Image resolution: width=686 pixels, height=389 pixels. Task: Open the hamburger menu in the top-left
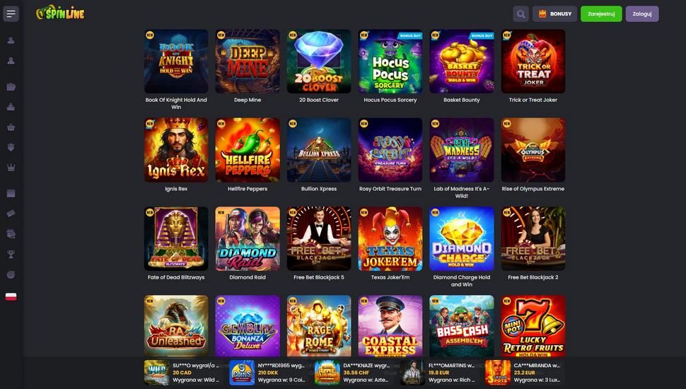tap(11, 14)
